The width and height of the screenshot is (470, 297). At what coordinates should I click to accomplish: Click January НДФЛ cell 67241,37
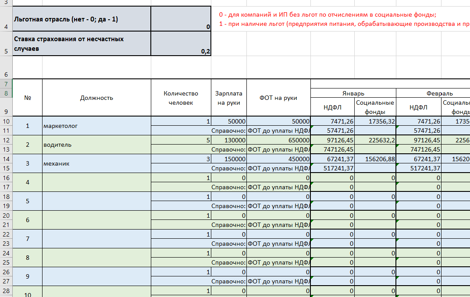pyautogui.click(x=332, y=159)
